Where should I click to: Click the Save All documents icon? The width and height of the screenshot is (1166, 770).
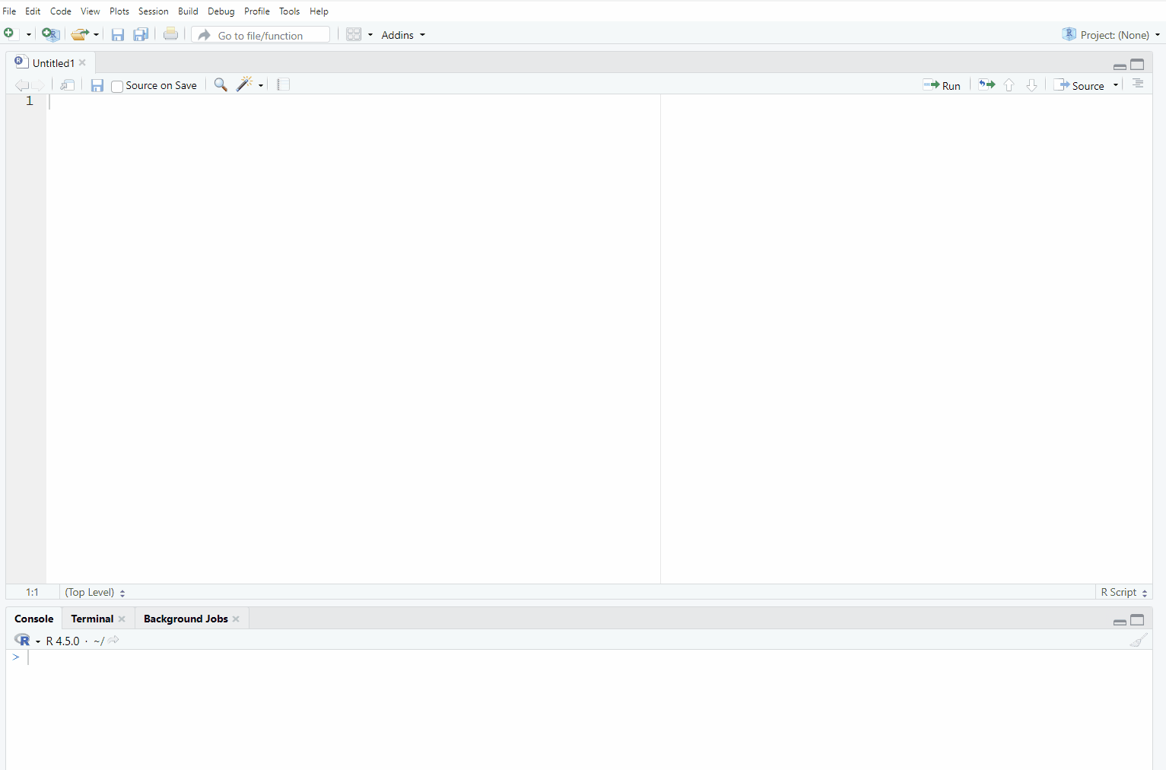click(141, 34)
